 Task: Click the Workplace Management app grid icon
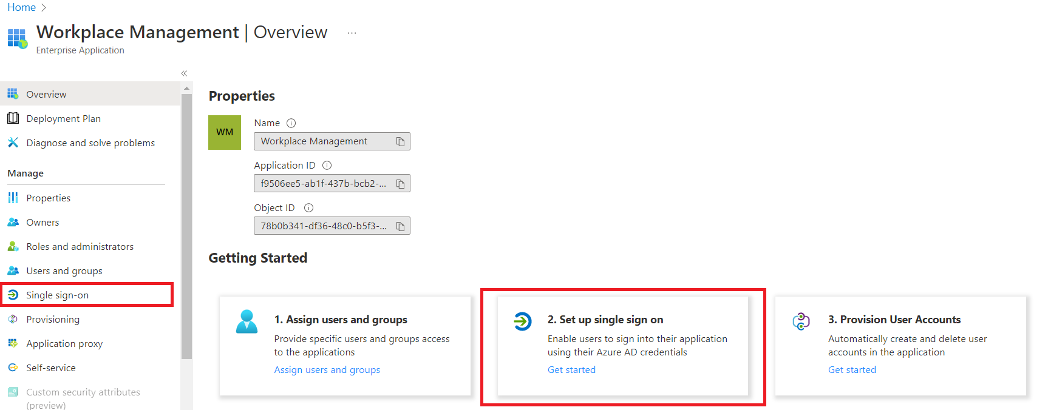coord(17,38)
